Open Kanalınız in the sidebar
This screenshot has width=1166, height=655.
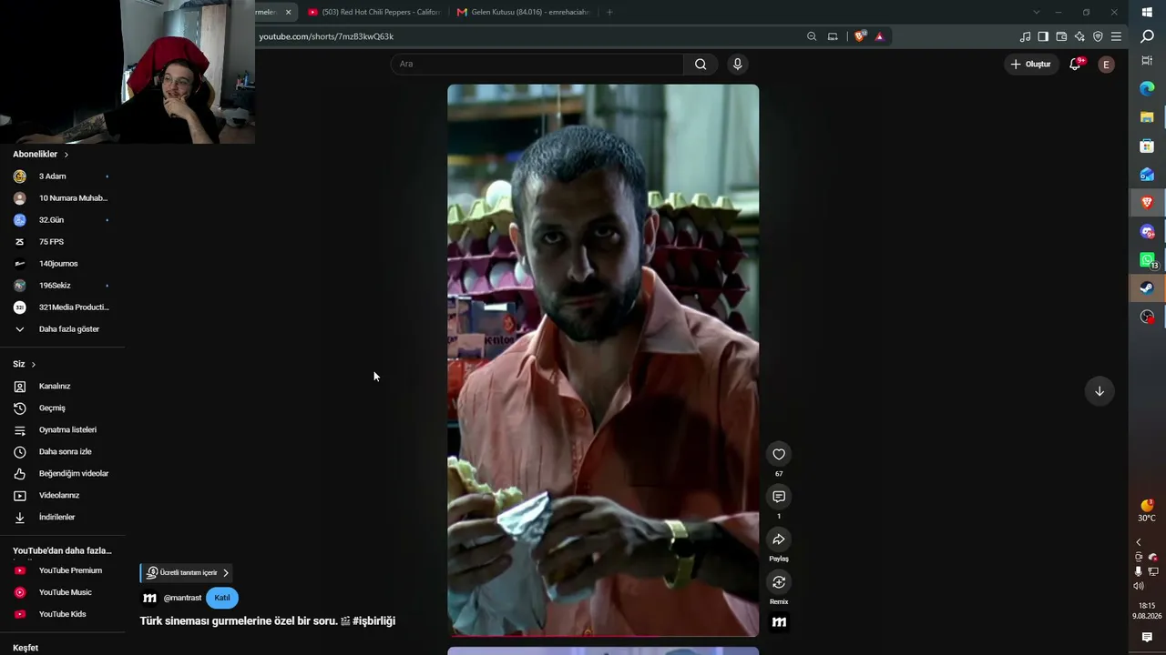tap(55, 387)
